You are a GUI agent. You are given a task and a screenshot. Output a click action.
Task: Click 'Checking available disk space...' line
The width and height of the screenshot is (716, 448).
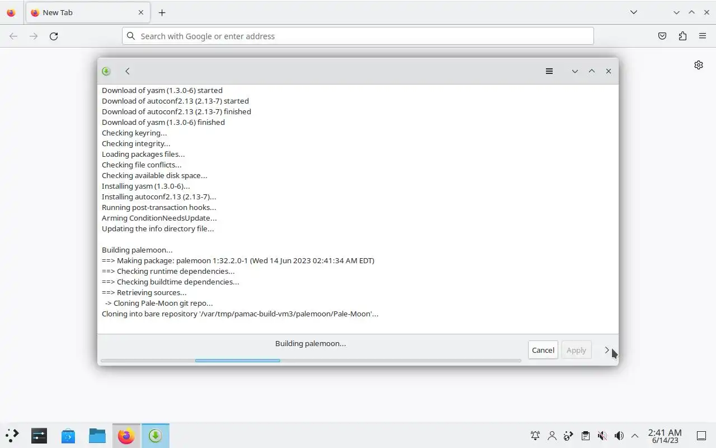coord(154,175)
